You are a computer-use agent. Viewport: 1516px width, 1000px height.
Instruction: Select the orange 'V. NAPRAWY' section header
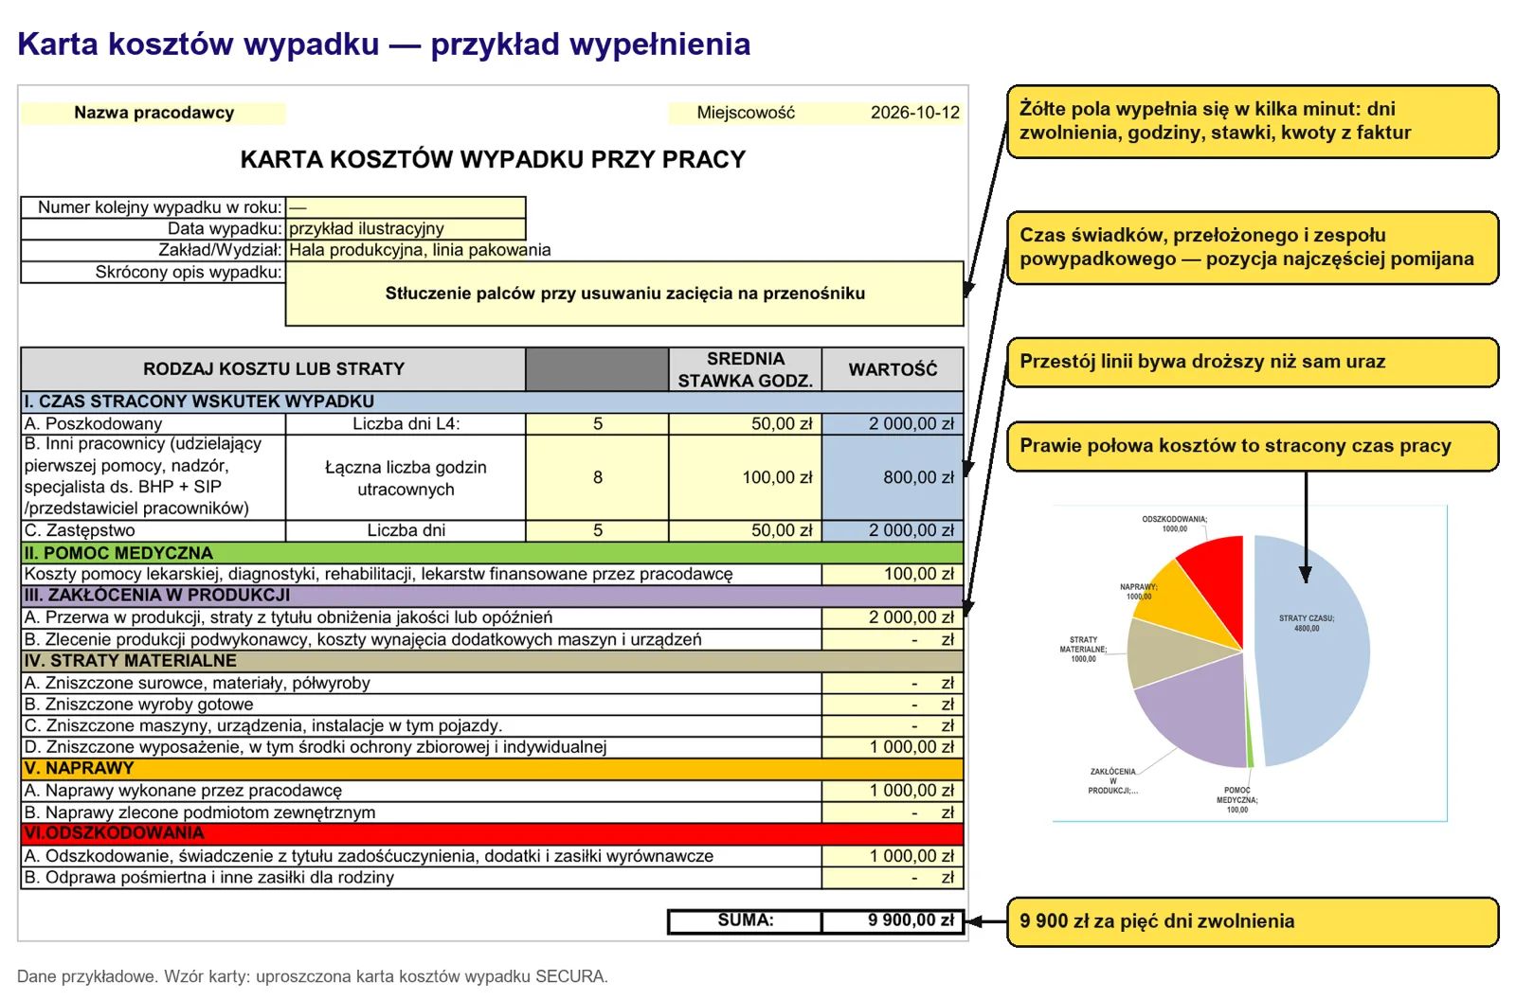pyautogui.click(x=492, y=768)
